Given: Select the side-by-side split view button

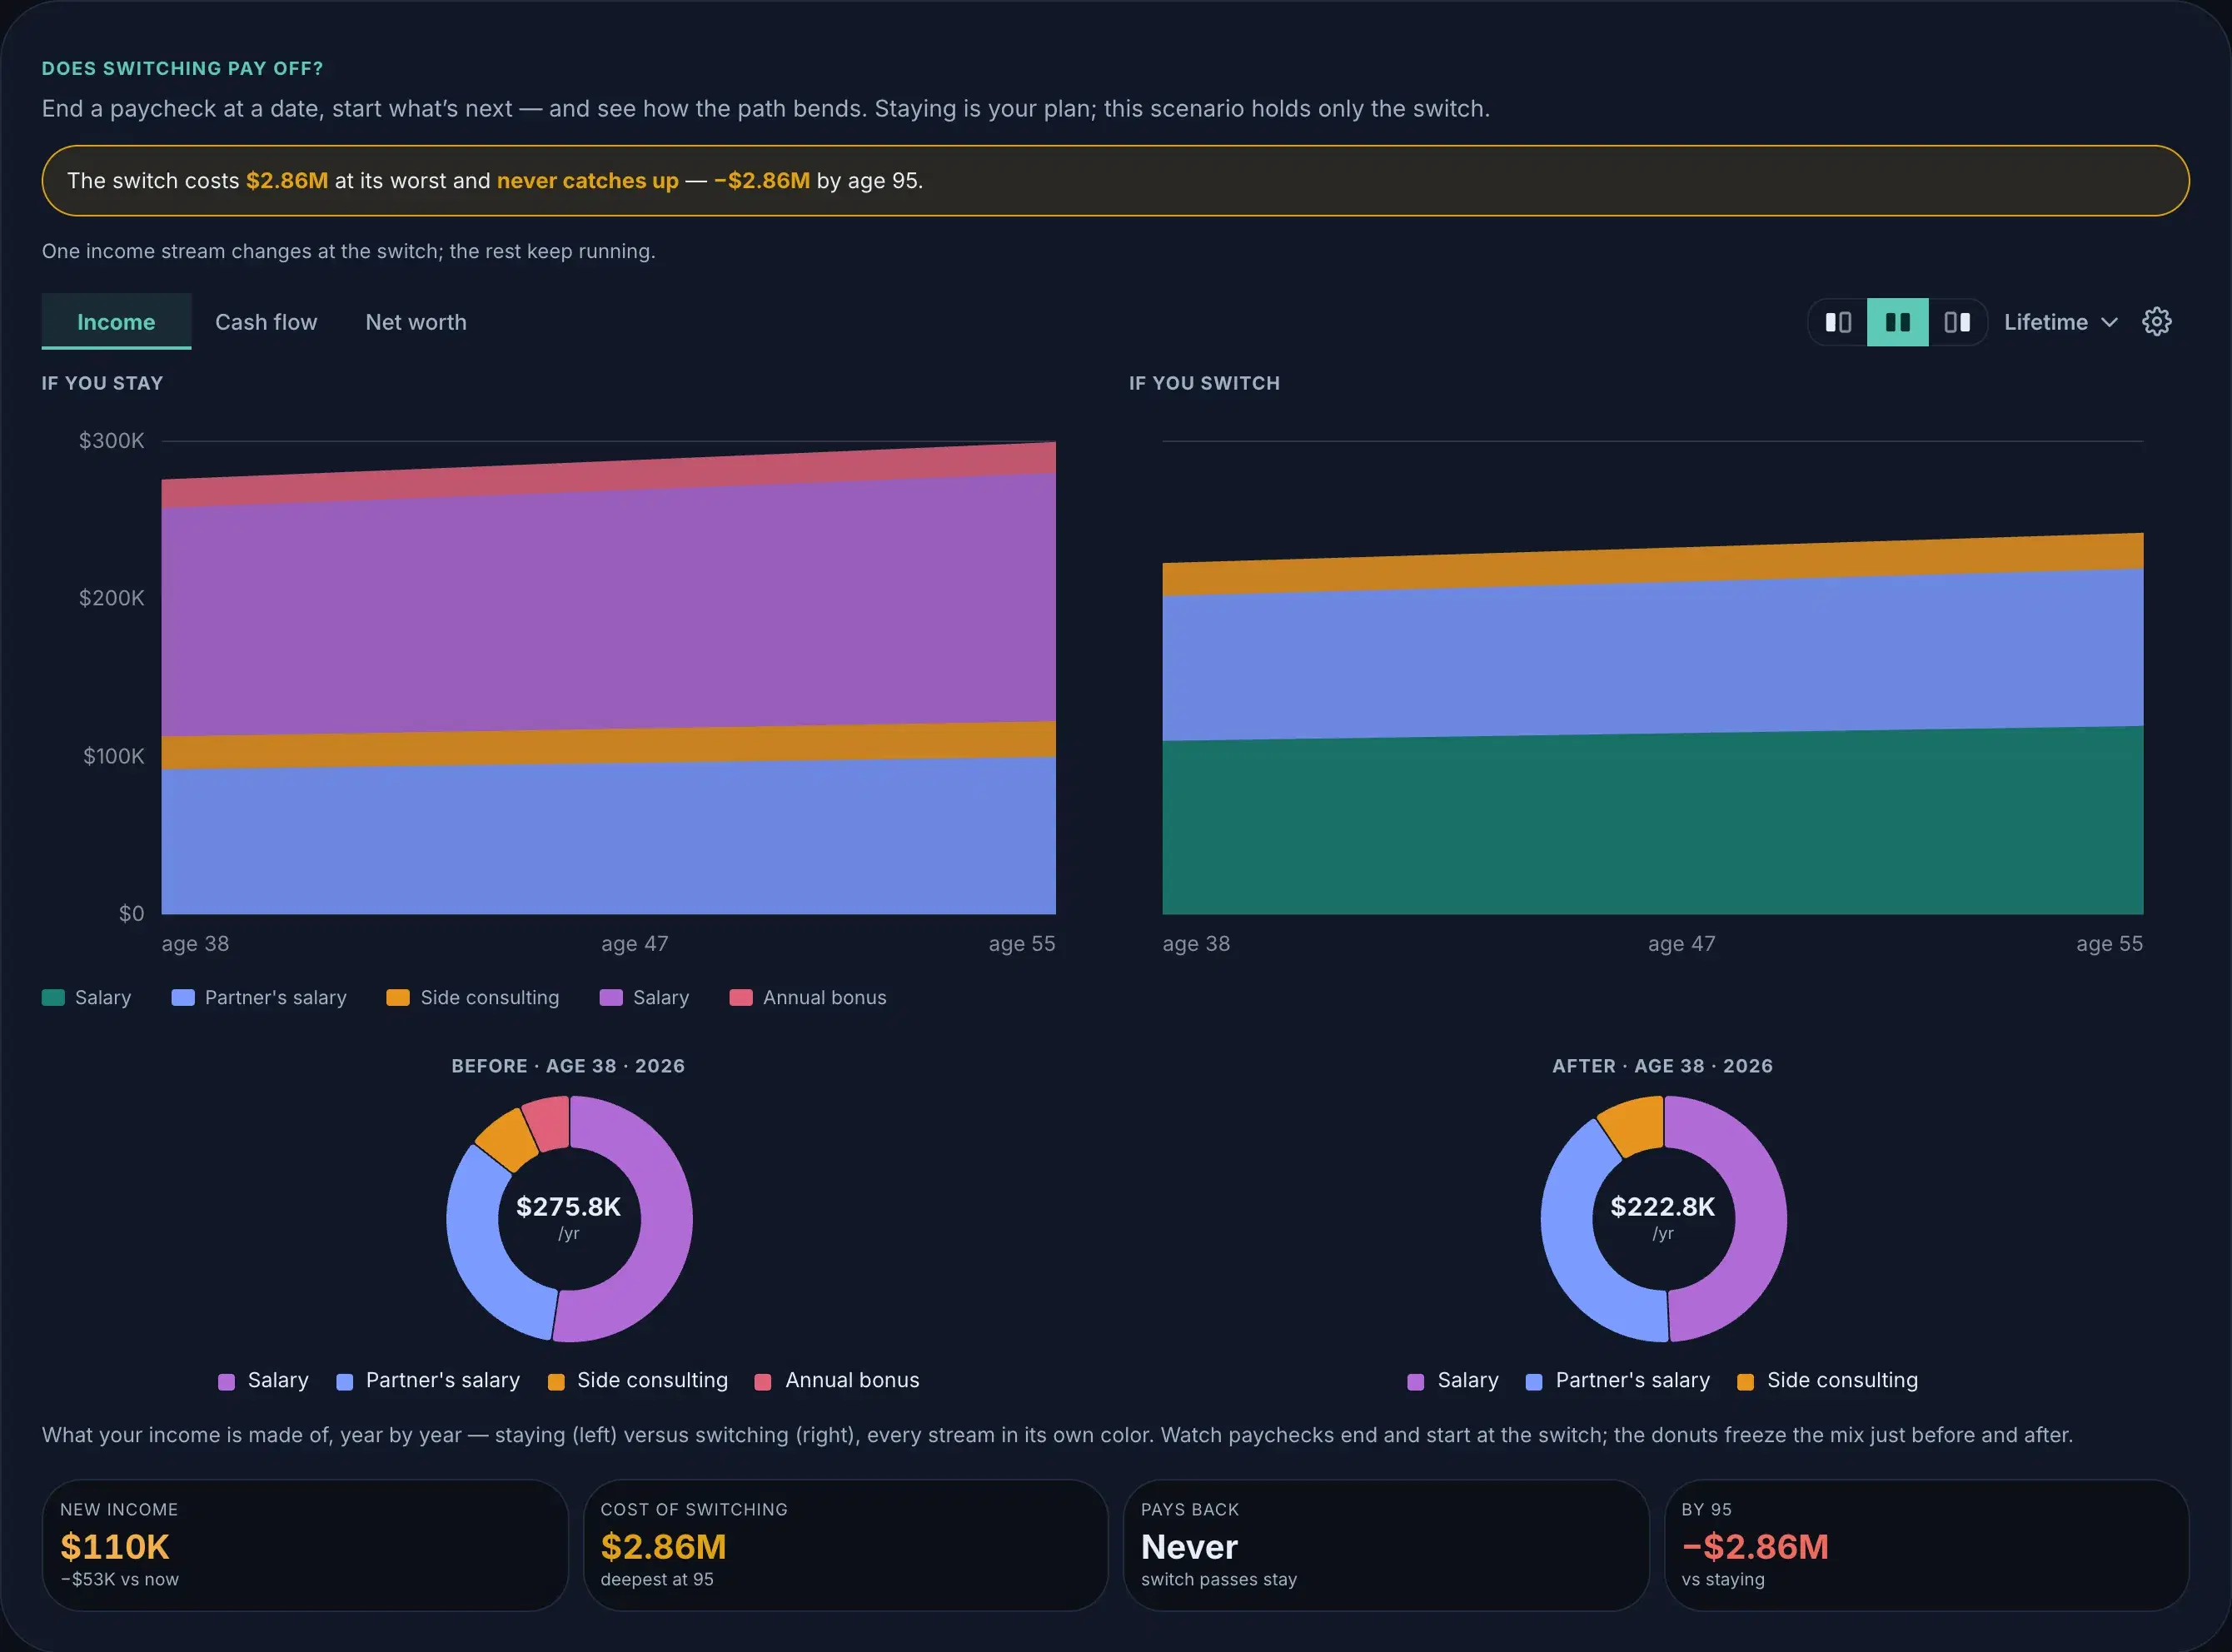Looking at the screenshot, I should [1897, 322].
